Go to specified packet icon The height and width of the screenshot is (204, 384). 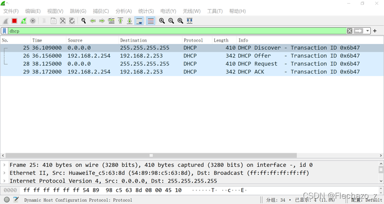pyautogui.click(x=111, y=21)
